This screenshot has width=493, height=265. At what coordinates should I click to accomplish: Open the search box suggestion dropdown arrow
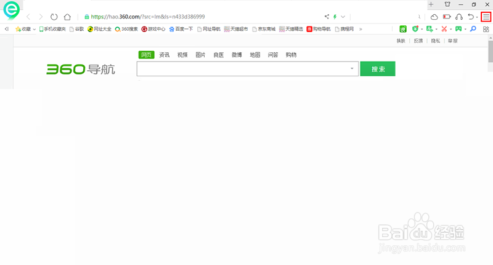pyautogui.click(x=352, y=68)
